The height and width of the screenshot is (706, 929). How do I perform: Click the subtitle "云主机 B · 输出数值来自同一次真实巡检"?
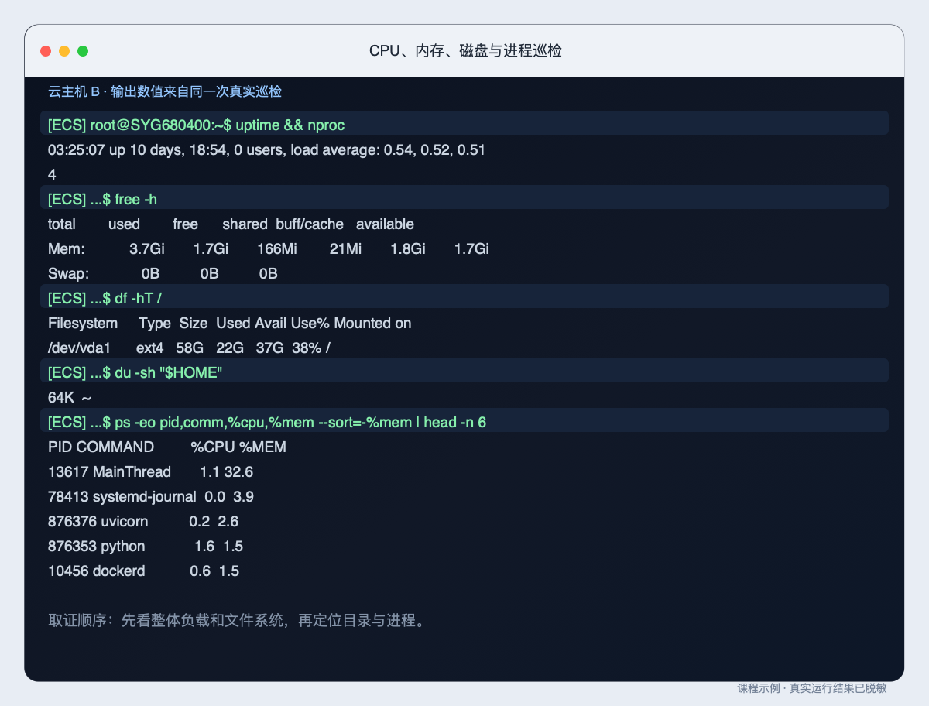(x=165, y=91)
